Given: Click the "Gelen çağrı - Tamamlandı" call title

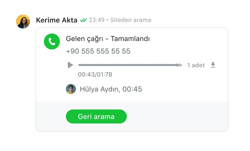Looking at the screenshot, I should 108,39.
